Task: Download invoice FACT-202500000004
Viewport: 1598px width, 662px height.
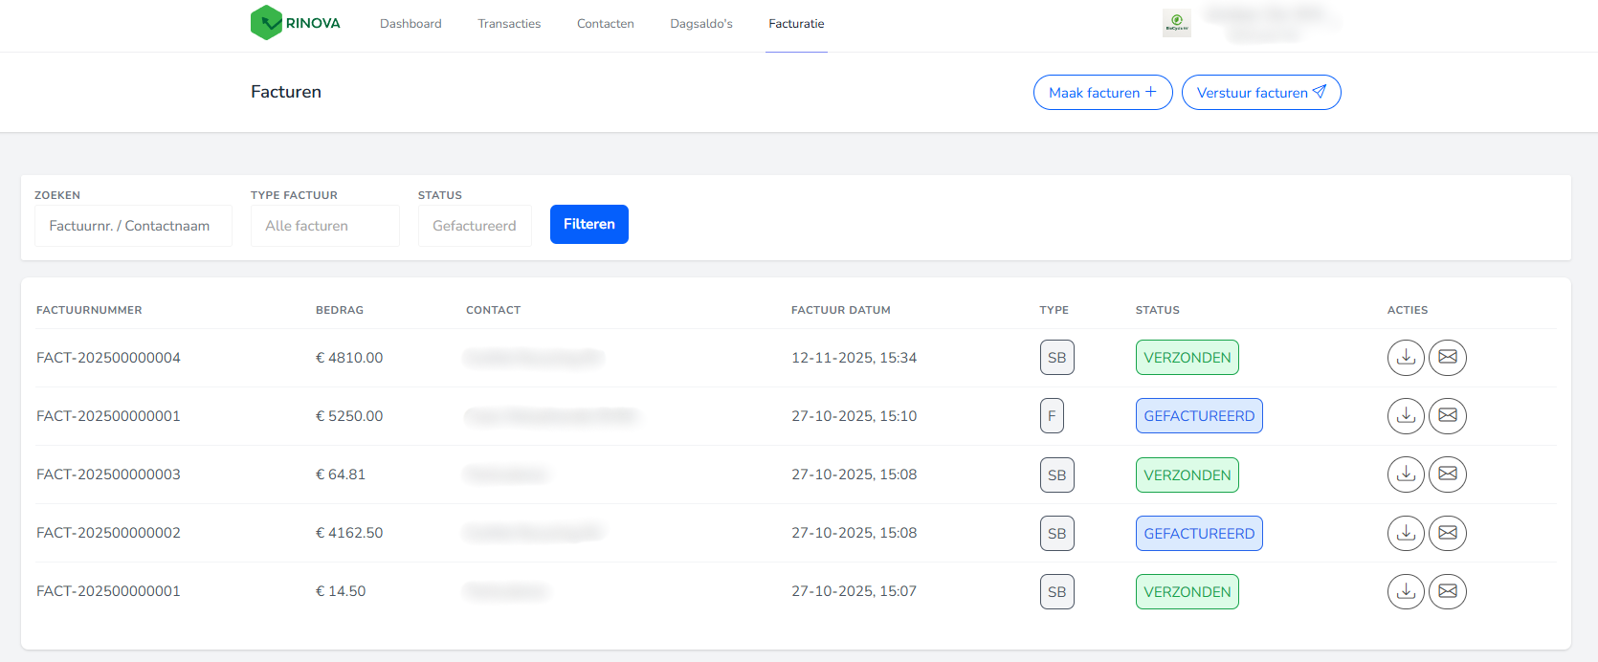Action: point(1406,358)
